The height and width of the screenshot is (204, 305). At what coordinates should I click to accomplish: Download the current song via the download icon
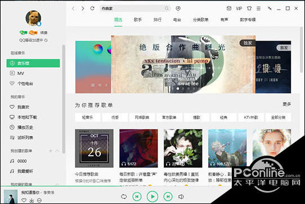pos(32,200)
